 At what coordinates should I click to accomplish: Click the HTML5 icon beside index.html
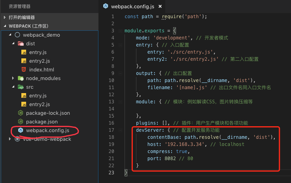pos(24,69)
